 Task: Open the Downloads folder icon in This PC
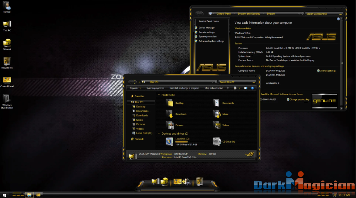click(170, 114)
